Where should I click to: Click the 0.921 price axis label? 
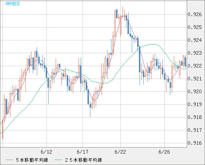[x=195, y=79]
